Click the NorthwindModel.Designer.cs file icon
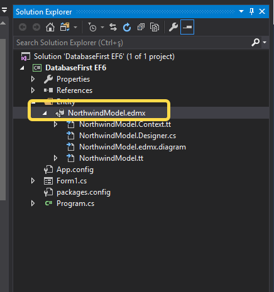The image size is (274, 292). pyautogui.click(x=70, y=136)
